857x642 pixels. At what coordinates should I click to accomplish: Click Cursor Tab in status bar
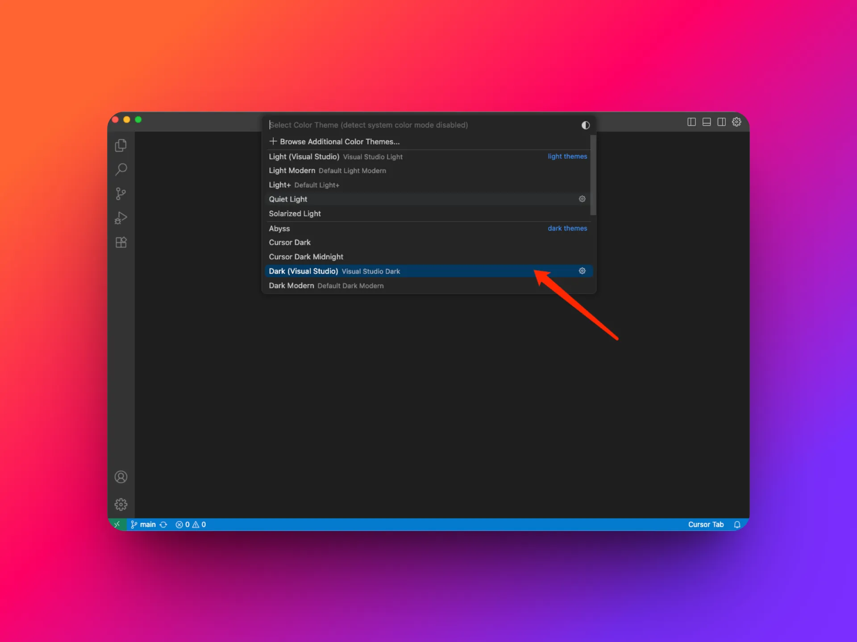[706, 524]
